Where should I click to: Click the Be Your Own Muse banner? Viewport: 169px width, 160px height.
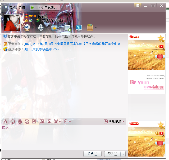tap(147, 82)
